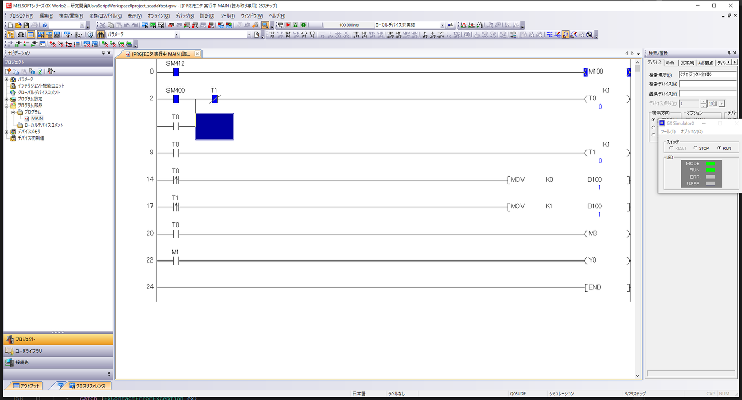Screen dimensions: 742x400
Task: Select インテリジェント機能ユニット in project tree
Action: [41, 86]
